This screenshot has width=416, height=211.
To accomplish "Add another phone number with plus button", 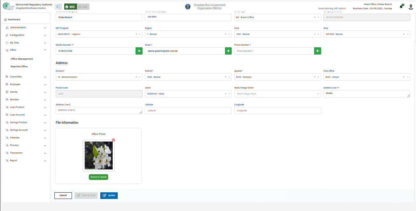I will click(x=318, y=51).
